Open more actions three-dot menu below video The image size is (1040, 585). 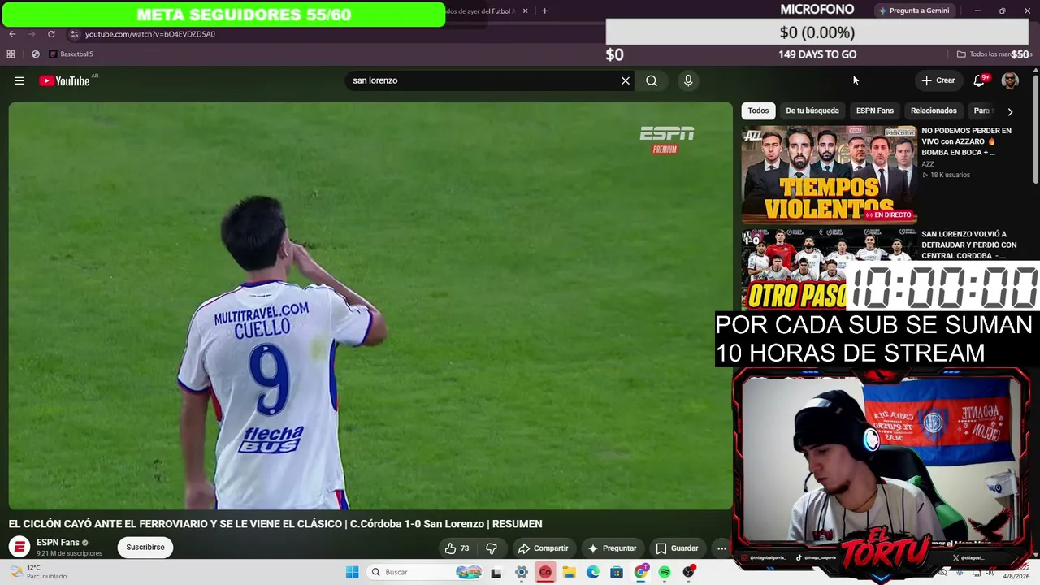[721, 548]
